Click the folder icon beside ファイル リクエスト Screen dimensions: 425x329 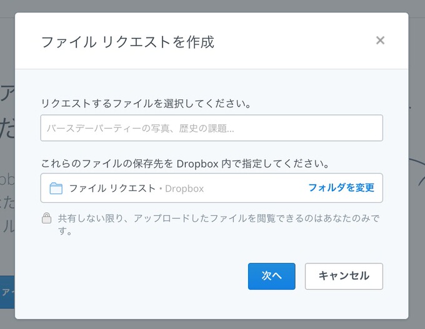(56, 188)
